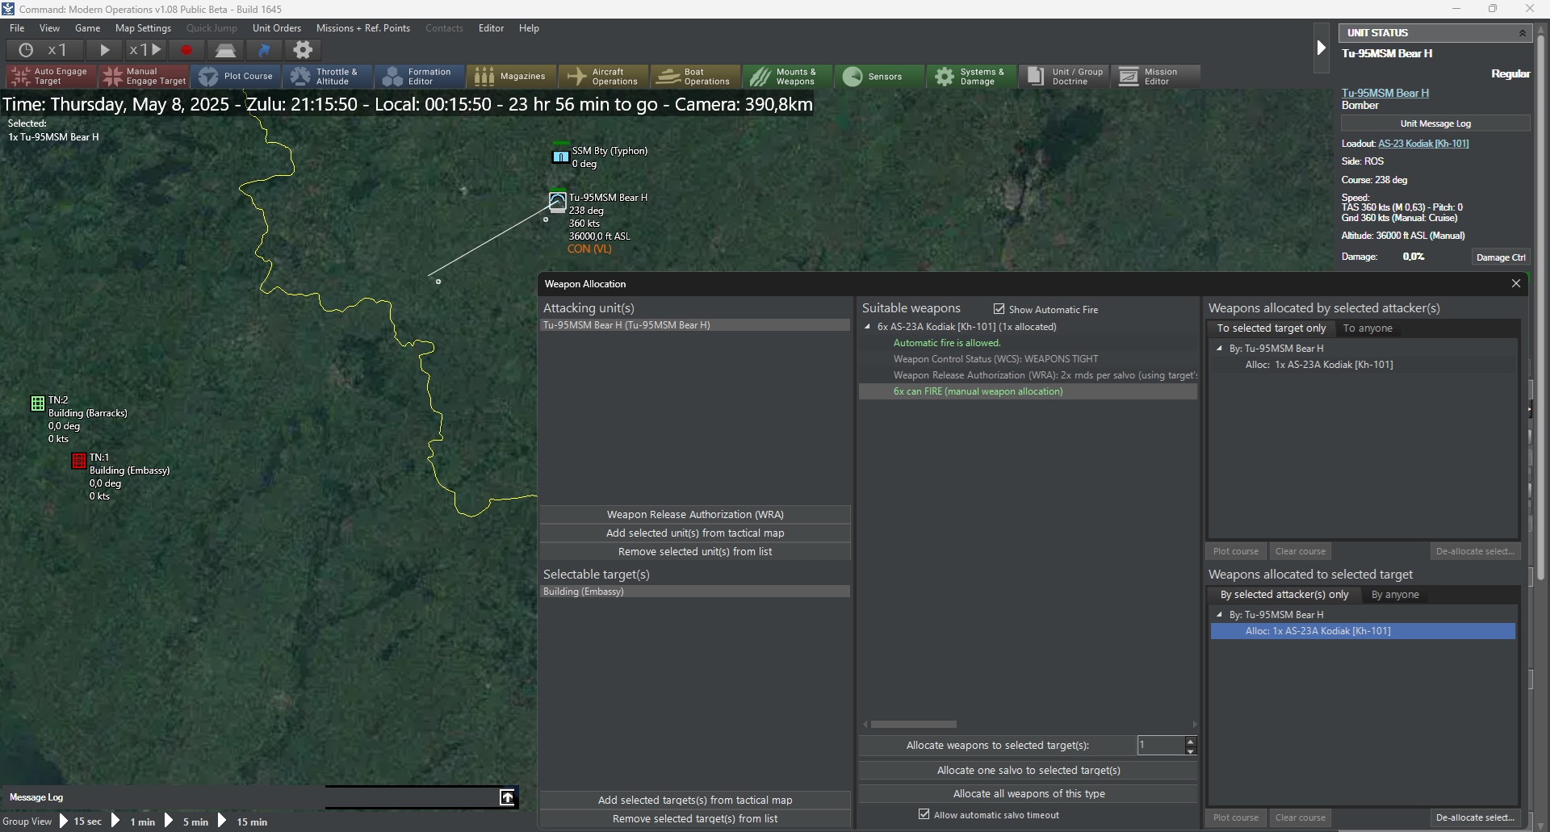
Task: Start simulation with the play button
Action: 104,50
